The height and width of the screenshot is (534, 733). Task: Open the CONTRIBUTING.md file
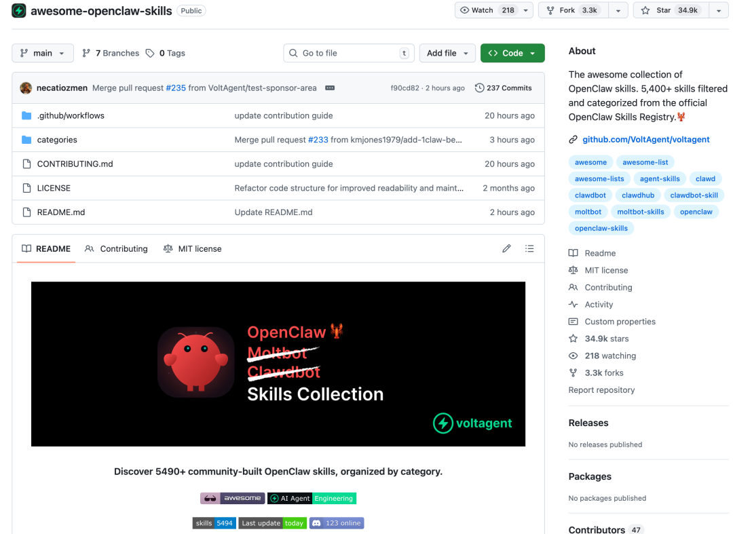click(x=75, y=164)
